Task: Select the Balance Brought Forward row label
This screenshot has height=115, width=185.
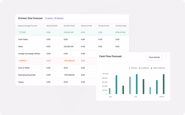Action: coord(27,26)
